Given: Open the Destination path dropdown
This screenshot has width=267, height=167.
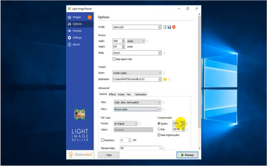Looking at the screenshot, I should [137, 79].
